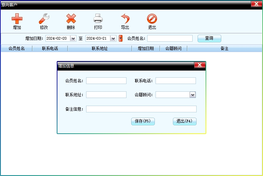The height and width of the screenshot is (176, 263).
Task: Close the 增加信息 dialog window
Action: pos(199,65)
